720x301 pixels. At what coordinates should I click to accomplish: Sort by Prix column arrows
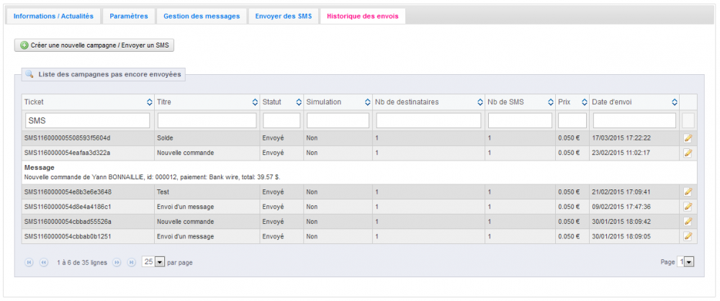coord(585,102)
